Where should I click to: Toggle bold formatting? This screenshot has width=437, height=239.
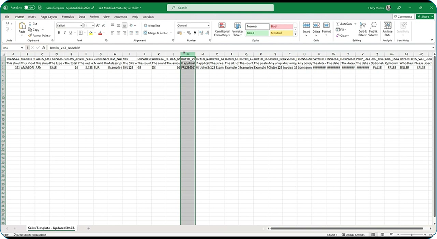pos(58,33)
